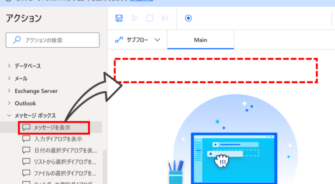Click the アクションの検索 search field
Image resolution: width=335 pixels, height=184 pixels.
click(x=53, y=40)
